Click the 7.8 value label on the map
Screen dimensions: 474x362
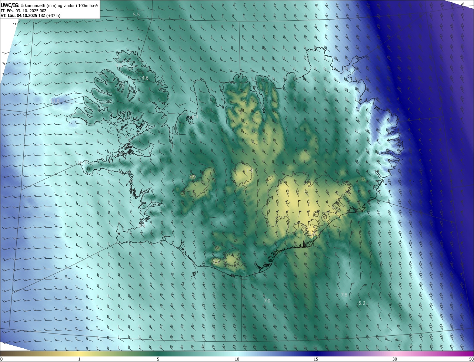344,295
